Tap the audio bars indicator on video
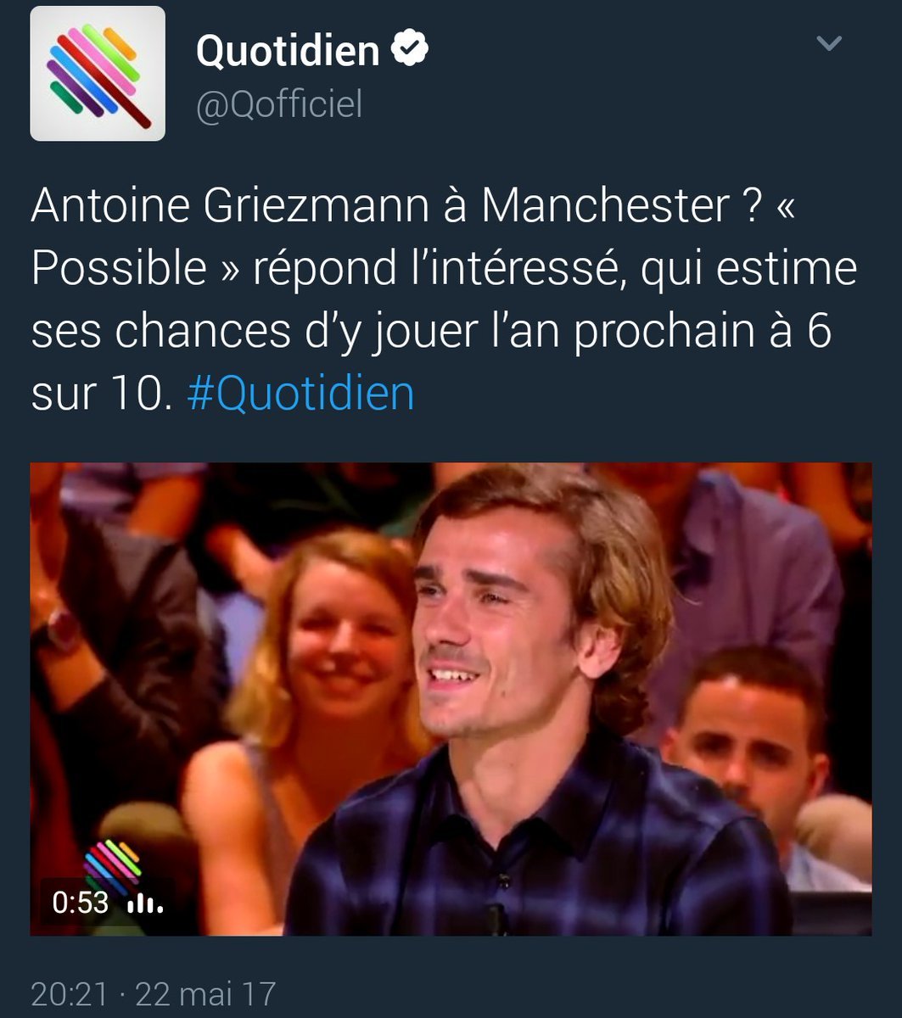The image size is (902, 1018). point(145,903)
